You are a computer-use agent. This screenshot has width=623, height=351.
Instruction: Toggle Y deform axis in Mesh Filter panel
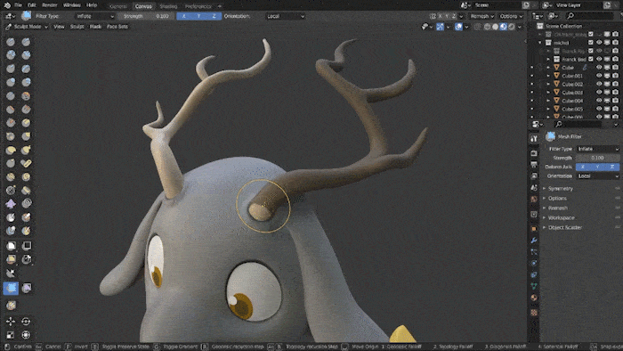pyautogui.click(x=597, y=167)
